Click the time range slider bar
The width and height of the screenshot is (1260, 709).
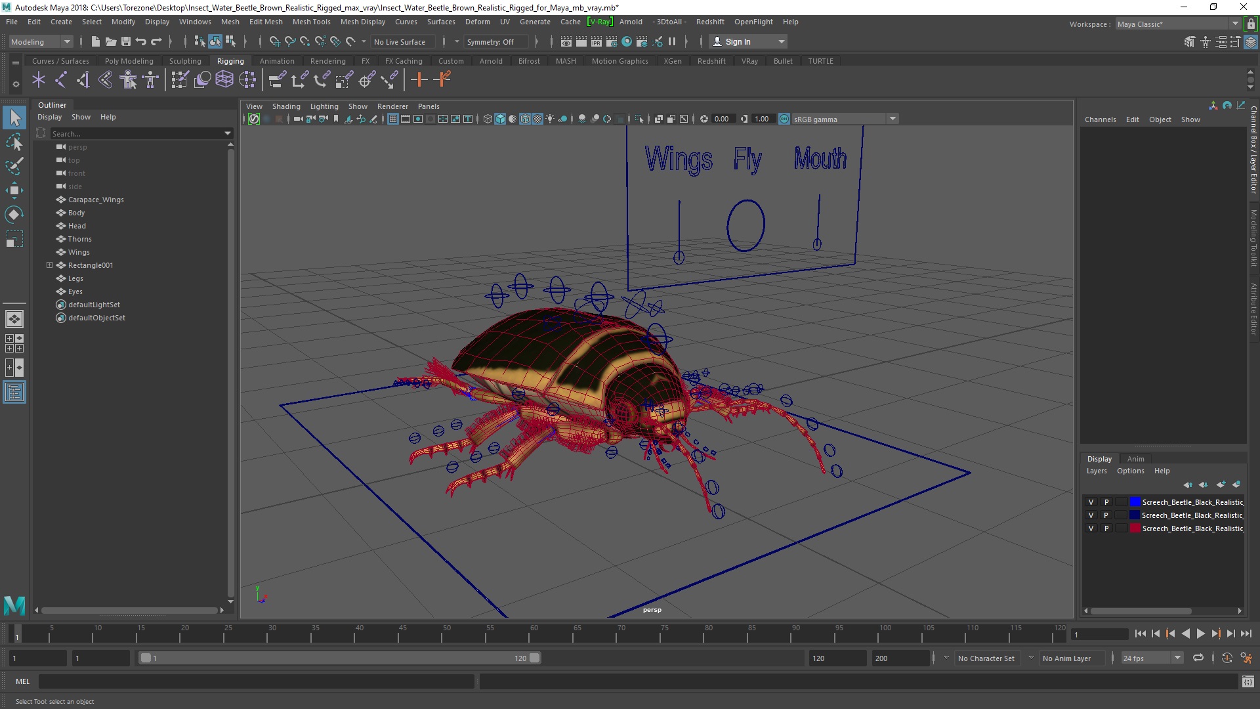coord(339,658)
